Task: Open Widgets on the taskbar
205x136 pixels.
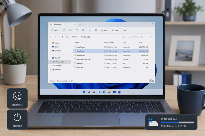Action: click(x=99, y=92)
